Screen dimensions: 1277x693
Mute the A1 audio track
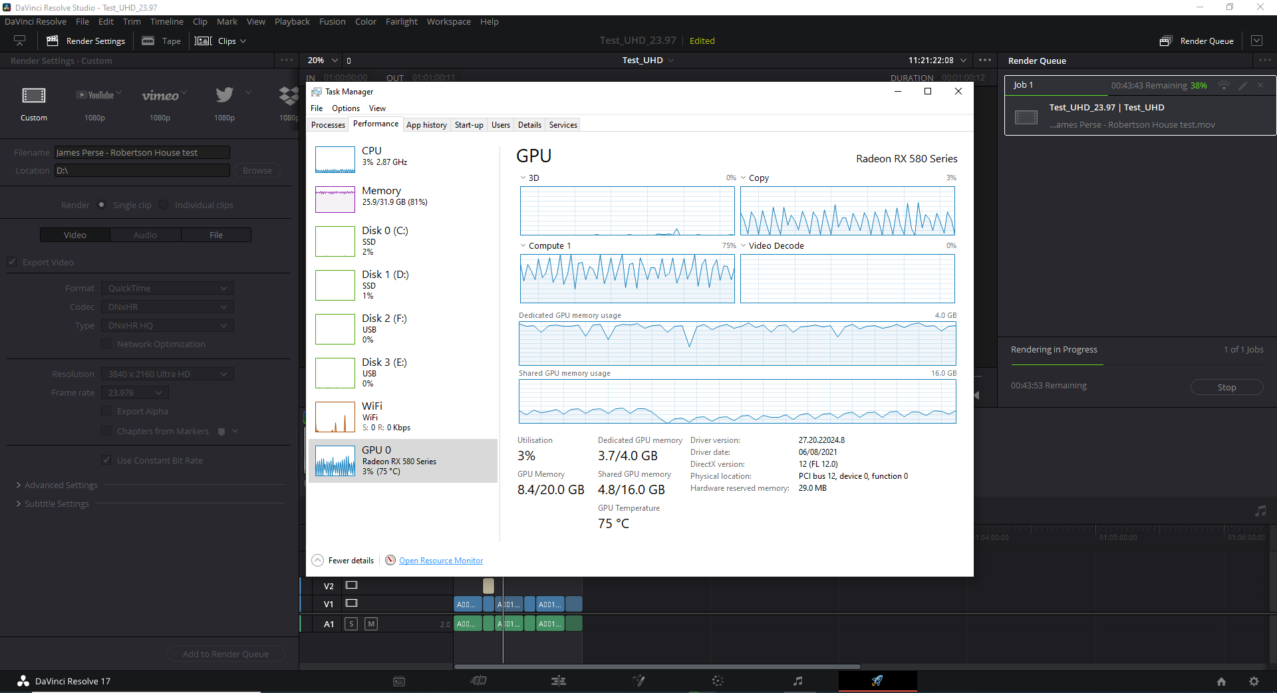[371, 624]
